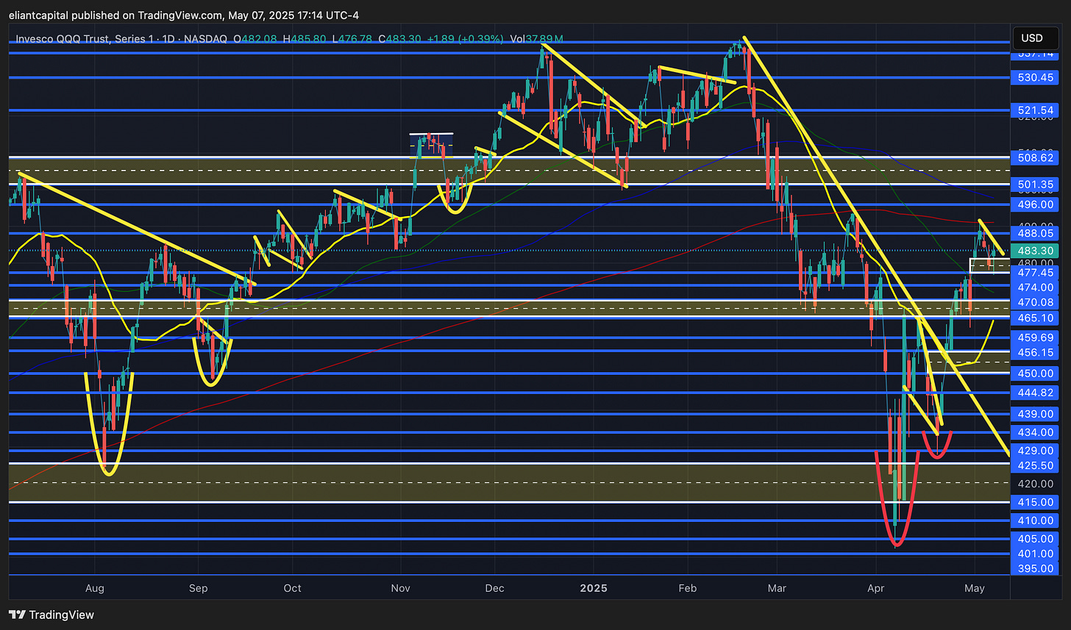Select the 456.15 price label
The width and height of the screenshot is (1071, 630).
pyautogui.click(x=1035, y=353)
